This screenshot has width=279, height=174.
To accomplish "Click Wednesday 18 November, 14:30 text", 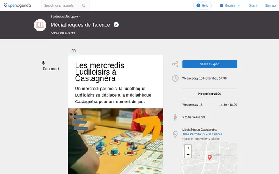I will pyautogui.click(x=204, y=78).
